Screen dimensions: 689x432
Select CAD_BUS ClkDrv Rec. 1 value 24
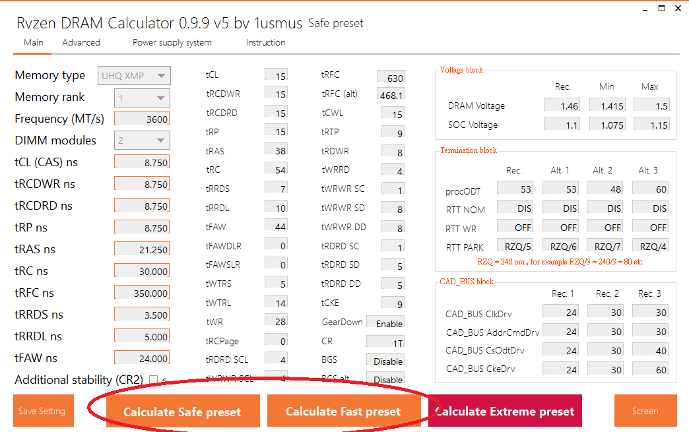coord(561,312)
